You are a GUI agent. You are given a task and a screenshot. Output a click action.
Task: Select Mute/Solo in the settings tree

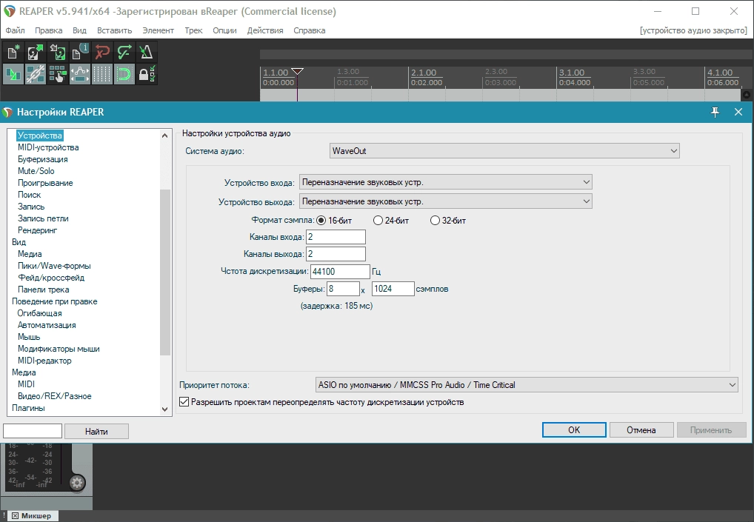coord(36,171)
